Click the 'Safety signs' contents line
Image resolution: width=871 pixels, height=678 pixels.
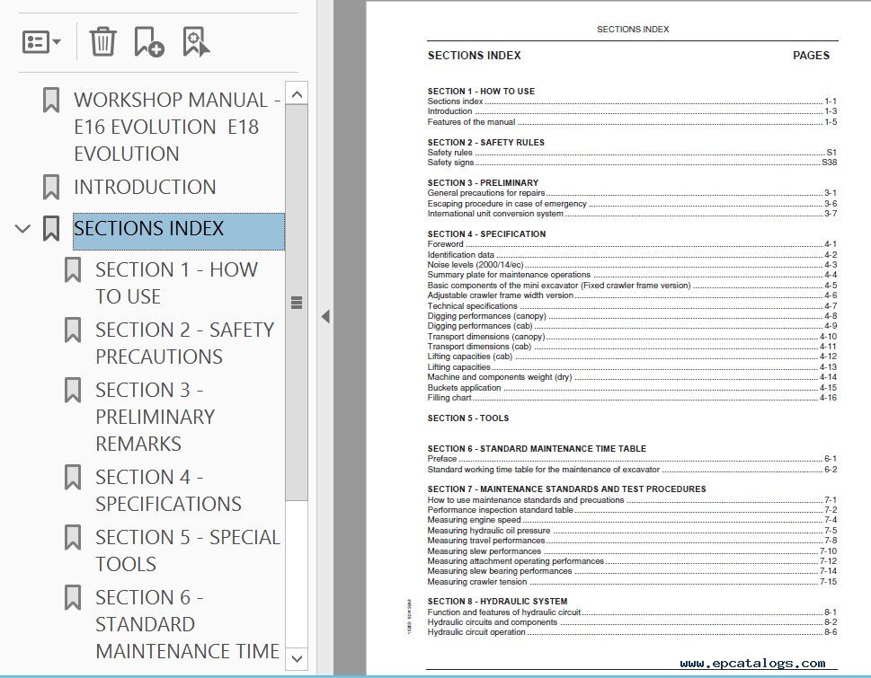[x=632, y=162]
